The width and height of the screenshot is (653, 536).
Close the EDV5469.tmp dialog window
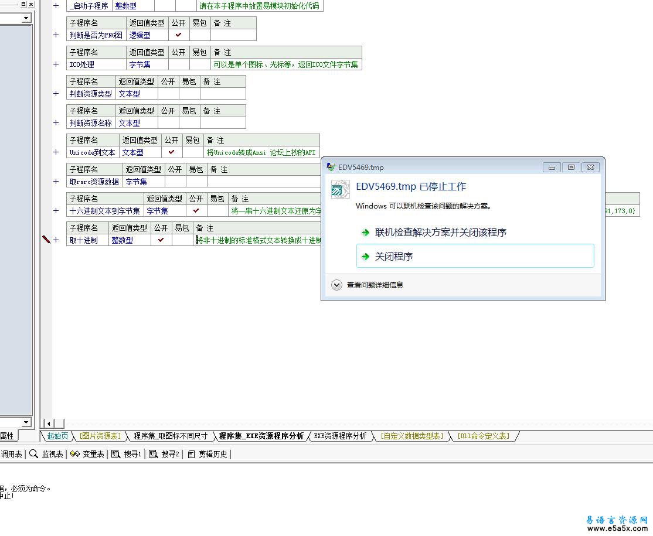coord(590,168)
